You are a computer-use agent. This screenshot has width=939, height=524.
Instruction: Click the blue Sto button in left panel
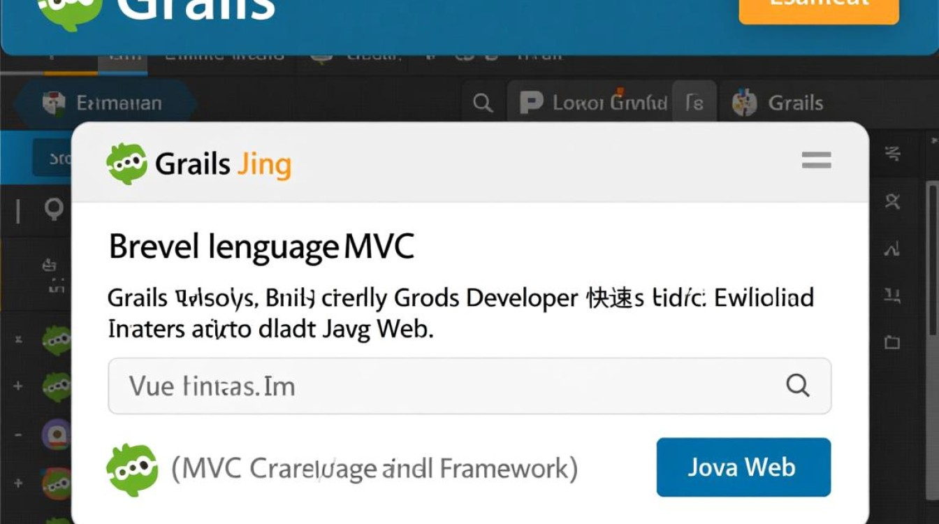coord(52,159)
